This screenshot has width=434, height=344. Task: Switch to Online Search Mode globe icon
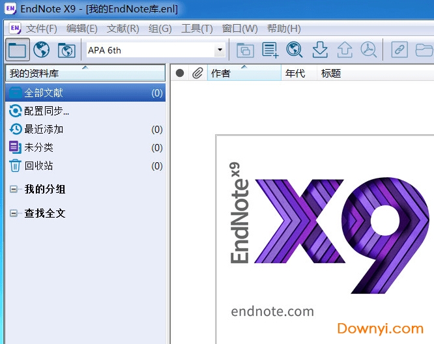tap(42, 50)
